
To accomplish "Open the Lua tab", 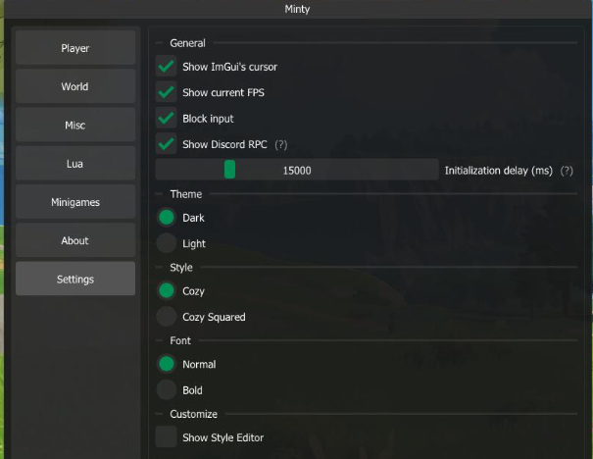I will pyautogui.click(x=75, y=164).
